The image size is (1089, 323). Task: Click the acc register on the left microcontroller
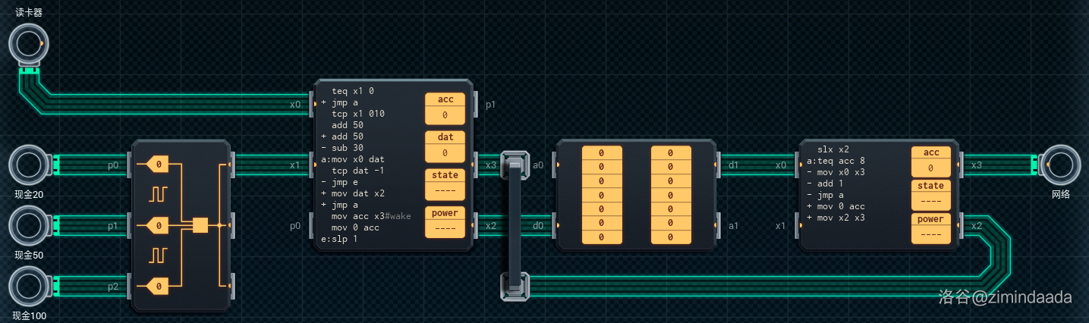(445, 108)
